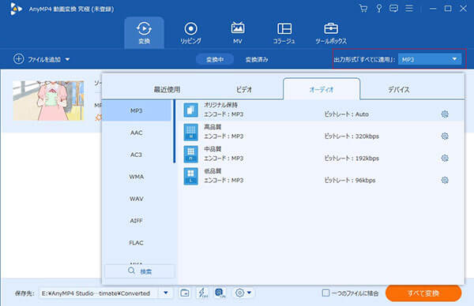Click the video thumbnail preview
This screenshot has width=474, height=306.
pyautogui.click(x=48, y=100)
